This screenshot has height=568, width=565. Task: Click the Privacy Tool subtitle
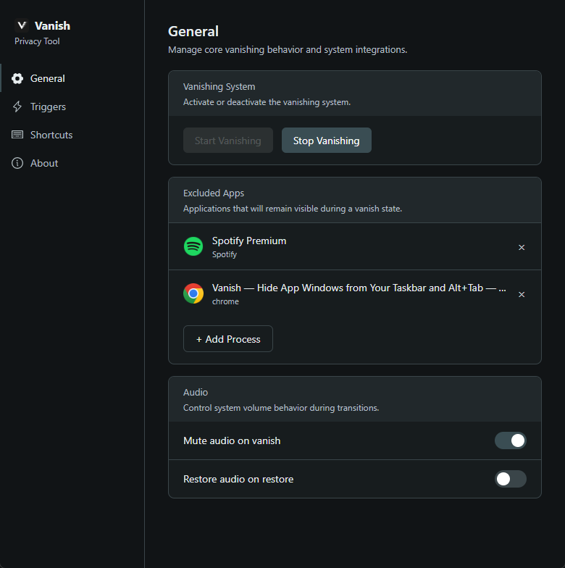coord(37,41)
